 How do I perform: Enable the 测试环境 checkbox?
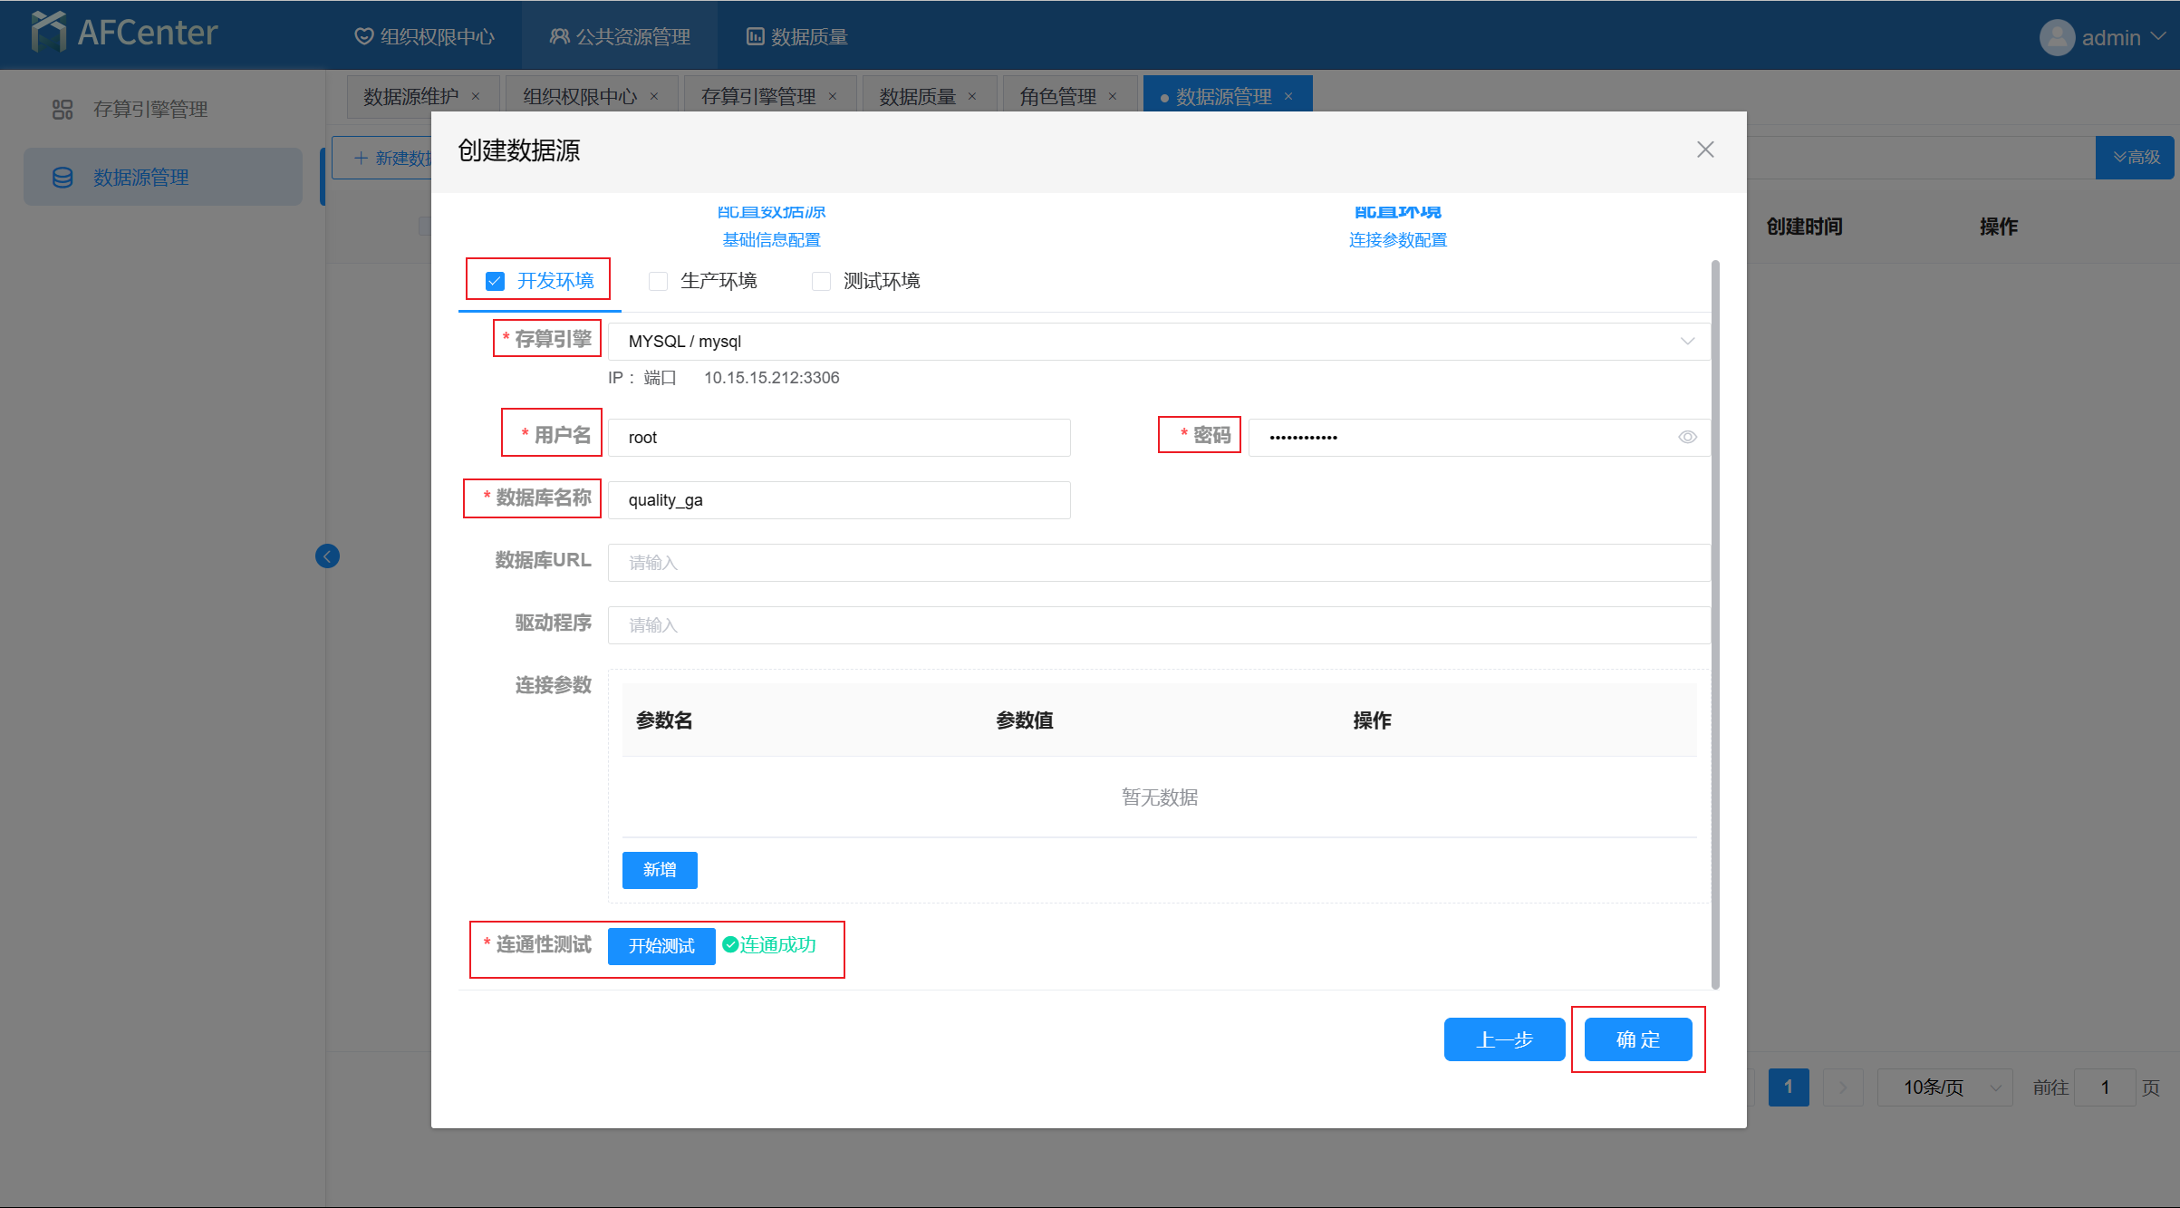coord(821,281)
